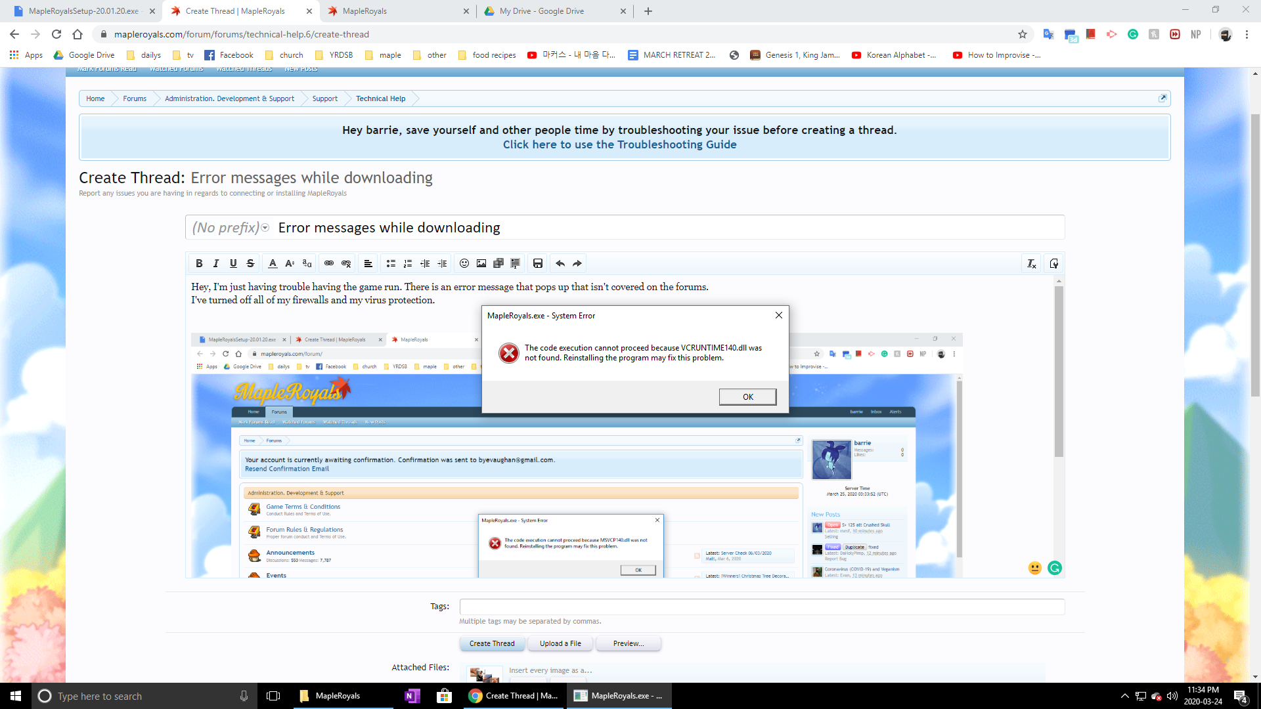Click the thread title input field
This screenshot has width=1261, height=709.
pos(669,227)
